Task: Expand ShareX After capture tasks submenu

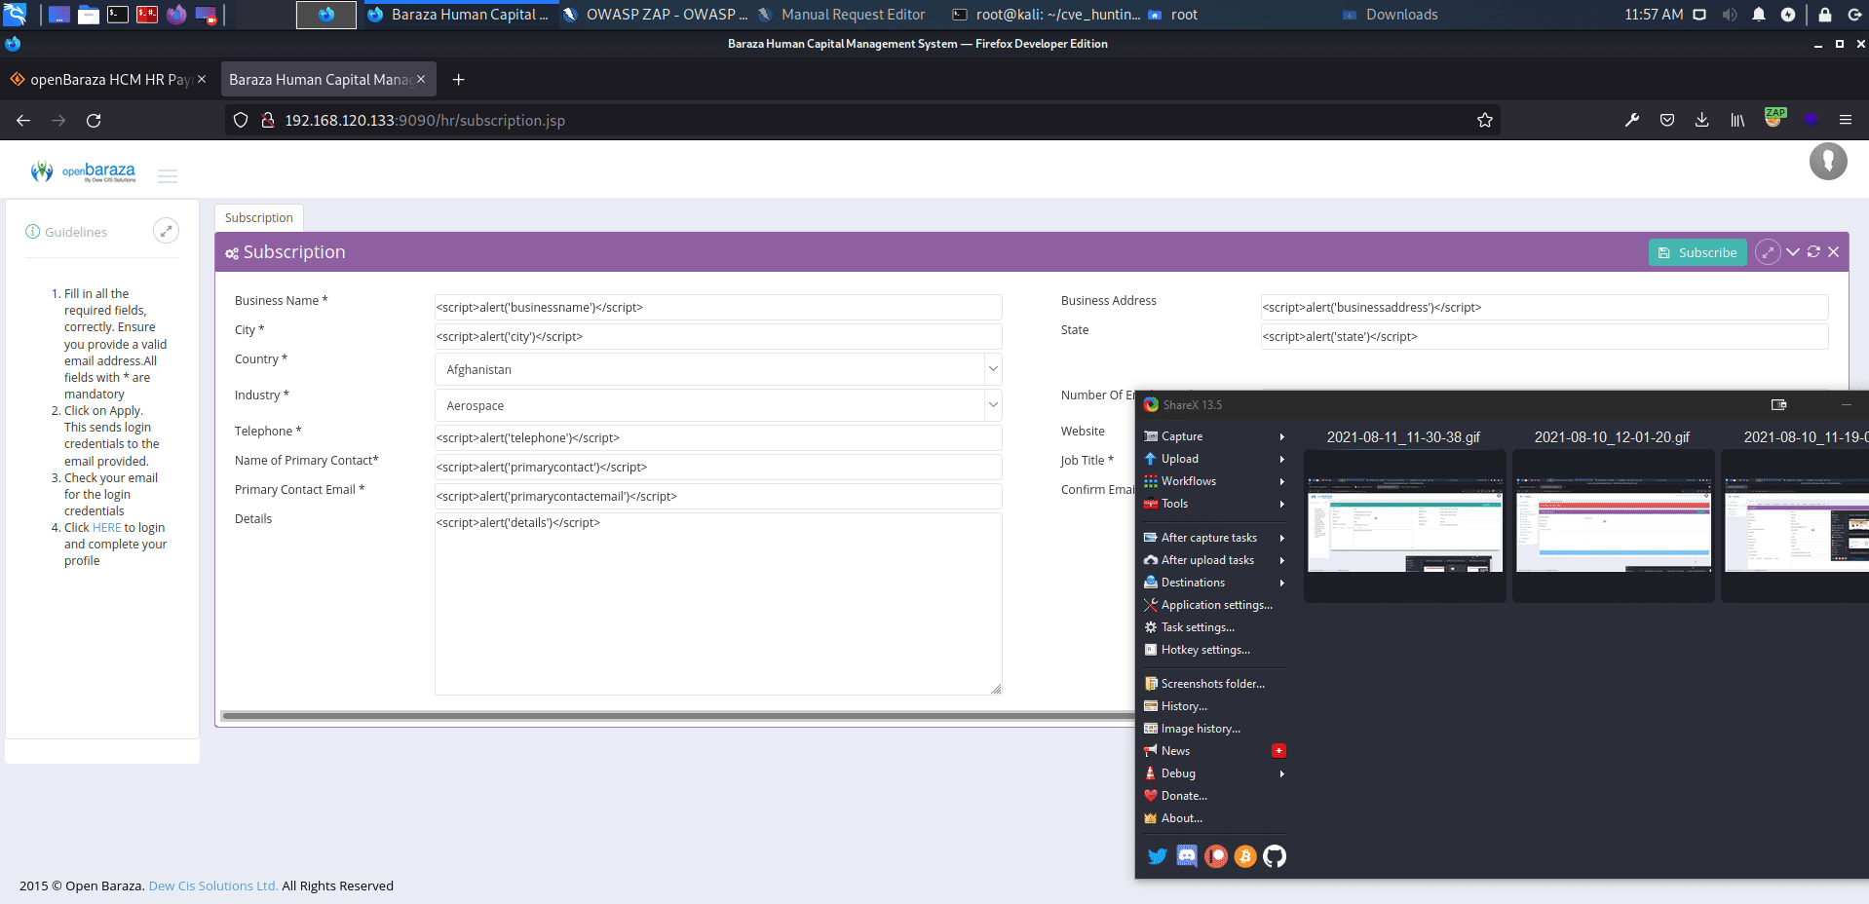Action: pos(1214,538)
